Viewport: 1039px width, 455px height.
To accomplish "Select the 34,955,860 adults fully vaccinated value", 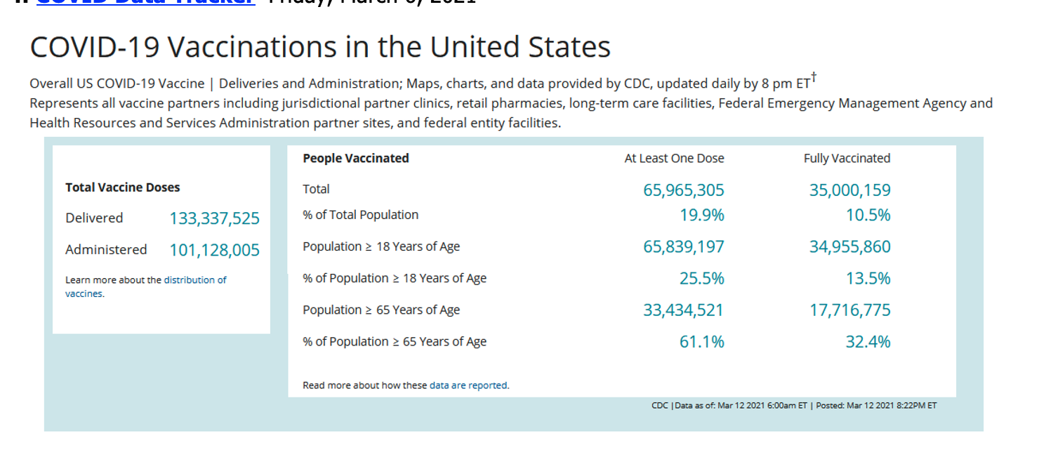I will pos(849,247).
